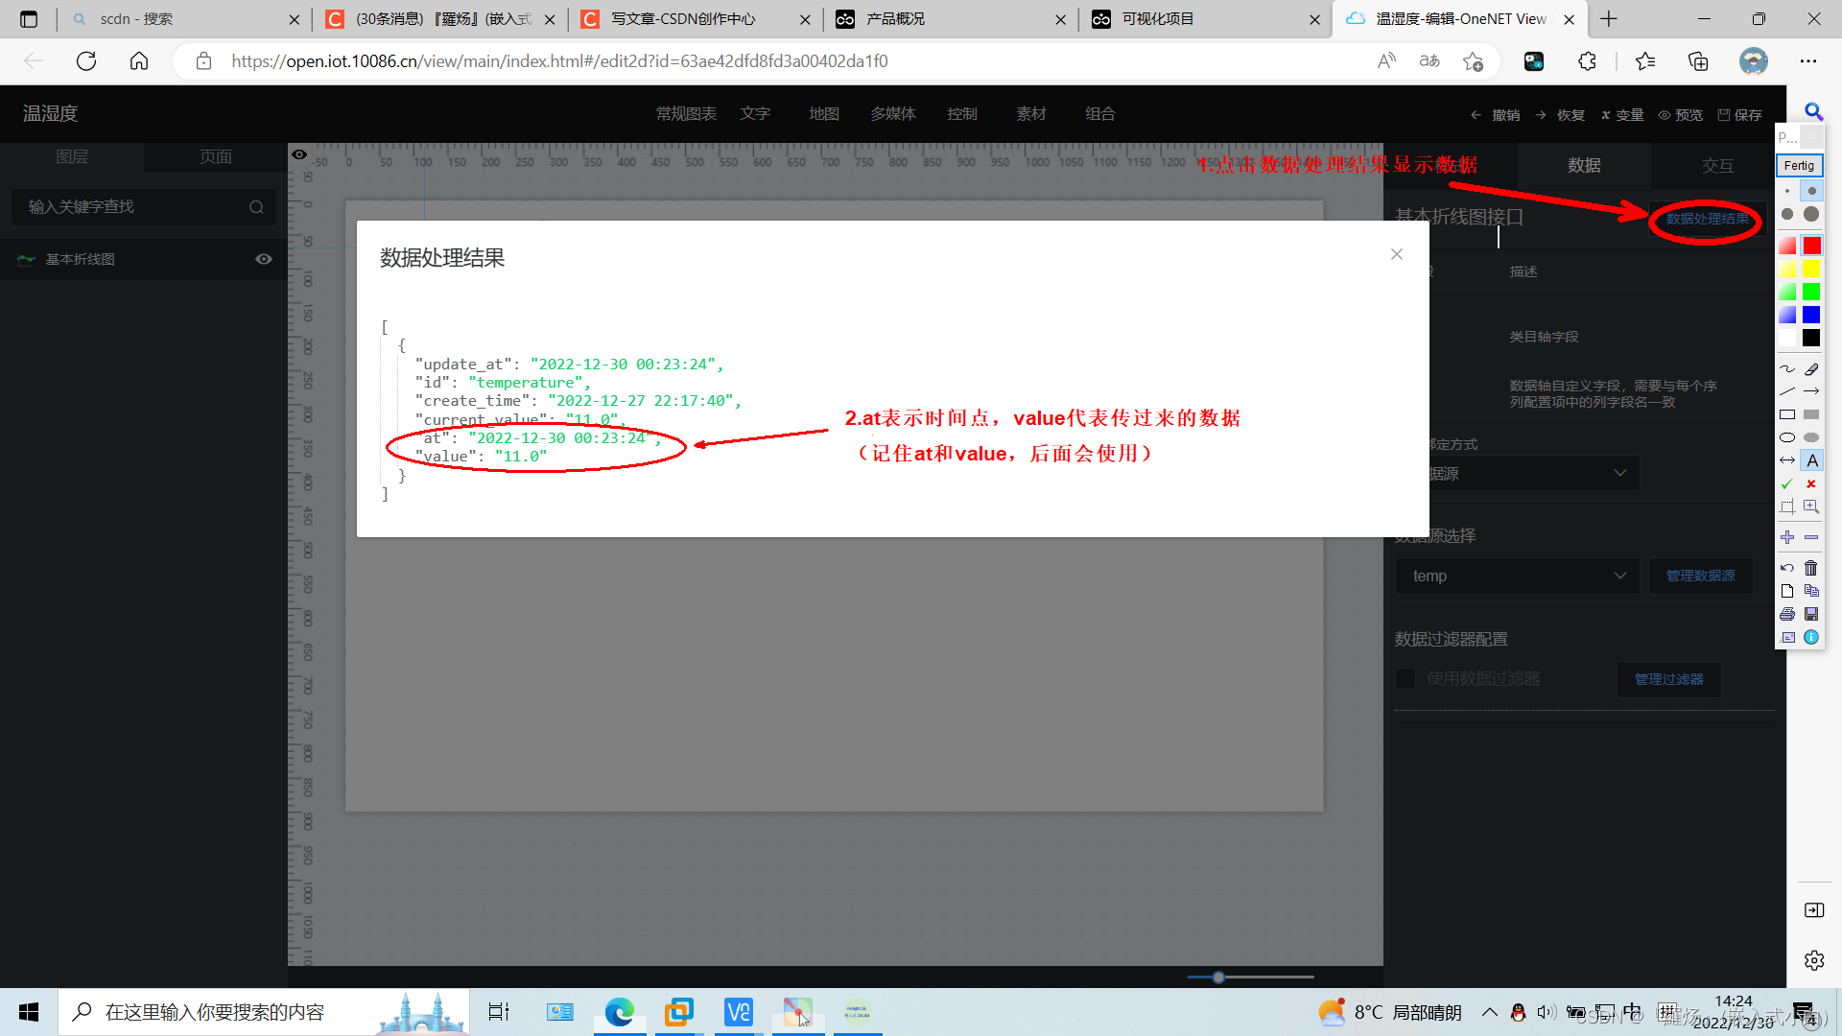Pick the blue color swatch
1842x1036 pixels.
coord(1811,315)
